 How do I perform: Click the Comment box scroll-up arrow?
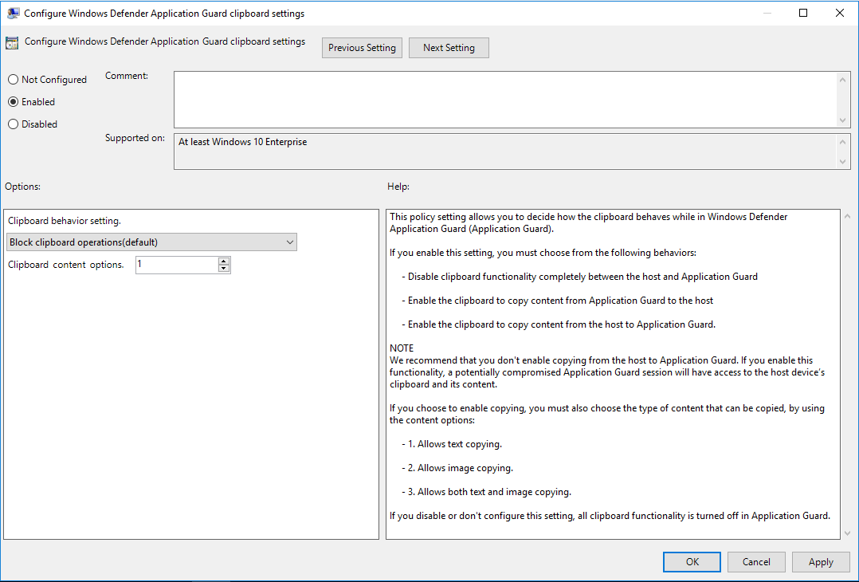(842, 80)
